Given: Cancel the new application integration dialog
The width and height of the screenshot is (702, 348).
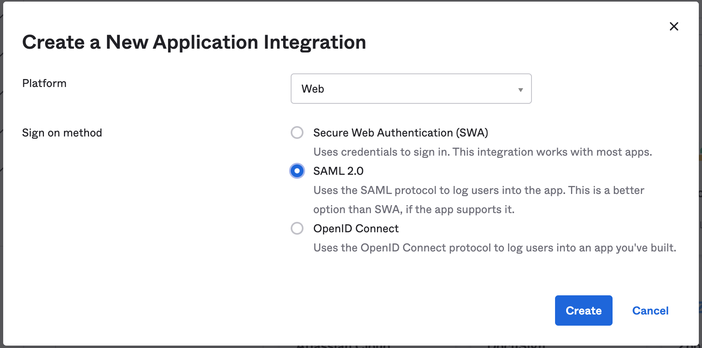Looking at the screenshot, I should pyautogui.click(x=650, y=311).
